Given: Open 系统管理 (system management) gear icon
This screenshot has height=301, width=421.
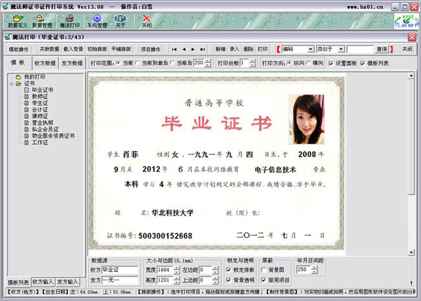Looking at the screenshot, I should 96,21.
